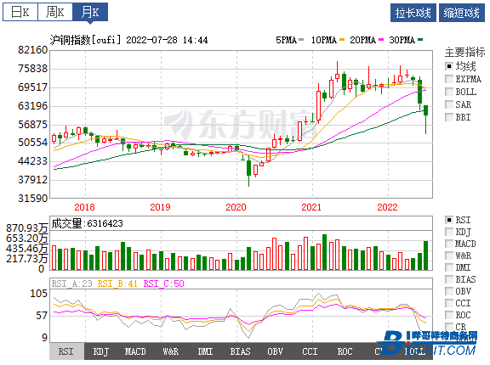Click the 2020 year label on the axis

point(236,207)
